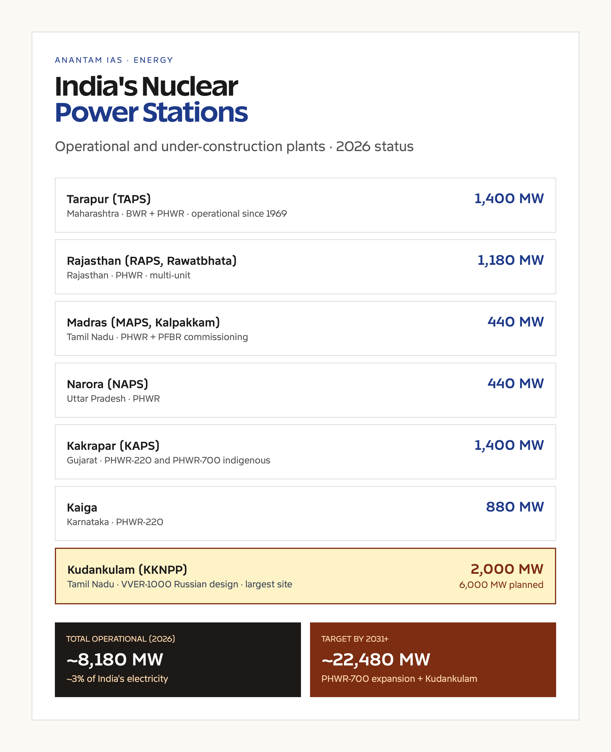This screenshot has height=752, width=611.
Task: Click '~3% of India's electricity' caption
Action: point(117,679)
